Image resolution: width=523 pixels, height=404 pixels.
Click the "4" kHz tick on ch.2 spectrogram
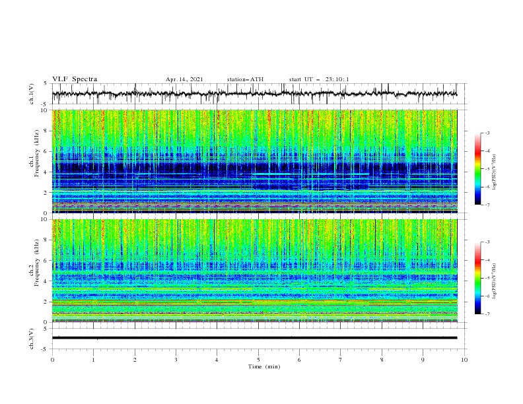tap(46, 281)
